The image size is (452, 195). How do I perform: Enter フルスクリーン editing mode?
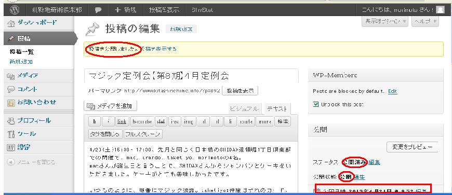pos(143,134)
